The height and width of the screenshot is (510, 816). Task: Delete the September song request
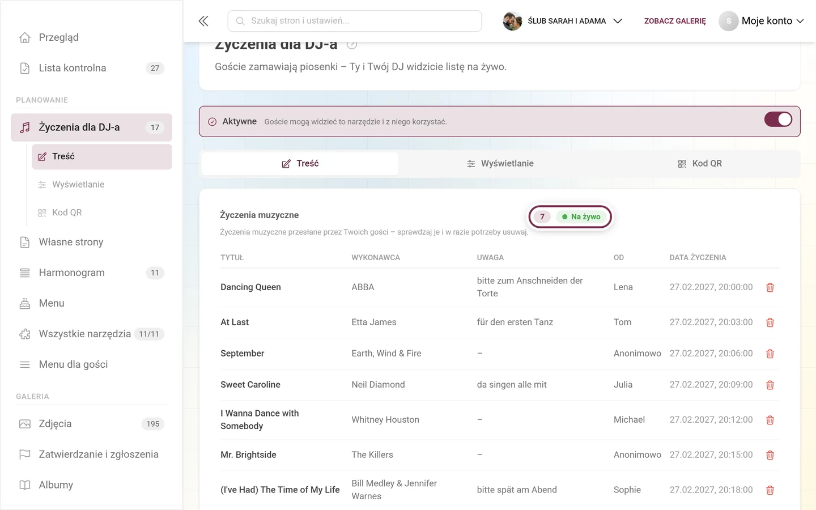tap(770, 354)
